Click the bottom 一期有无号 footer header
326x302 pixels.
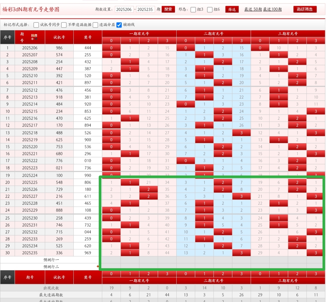click(x=139, y=281)
